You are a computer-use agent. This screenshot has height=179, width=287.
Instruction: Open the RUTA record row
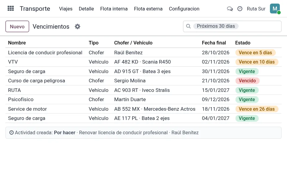[143, 90]
